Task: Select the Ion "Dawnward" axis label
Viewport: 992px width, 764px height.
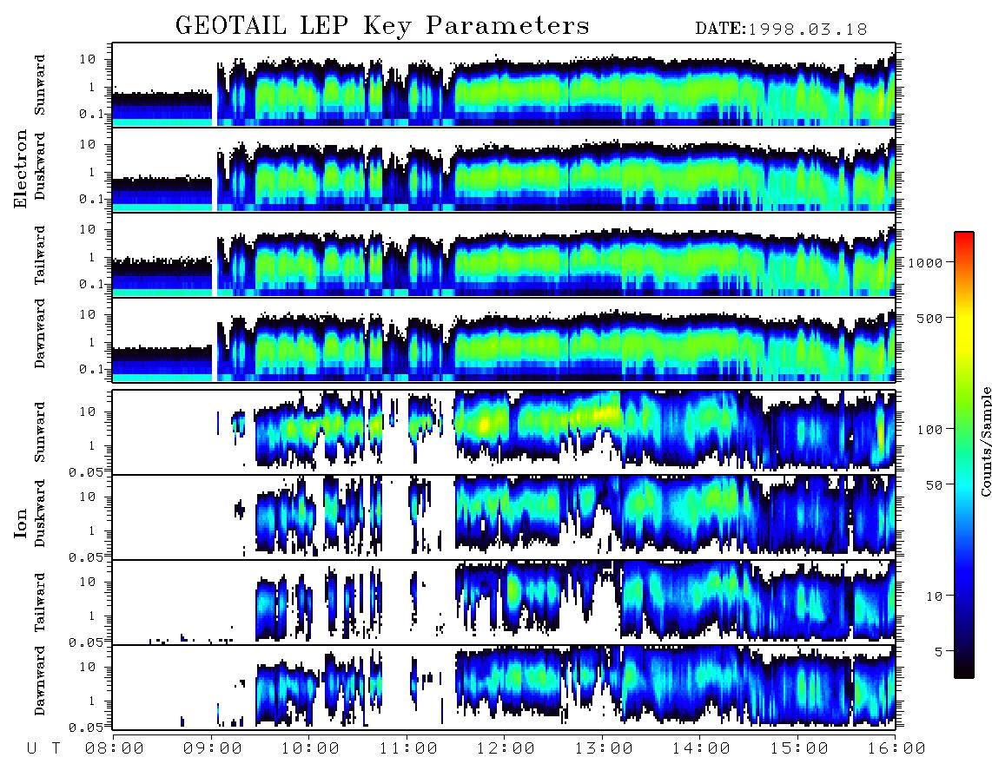Action: tap(40, 680)
